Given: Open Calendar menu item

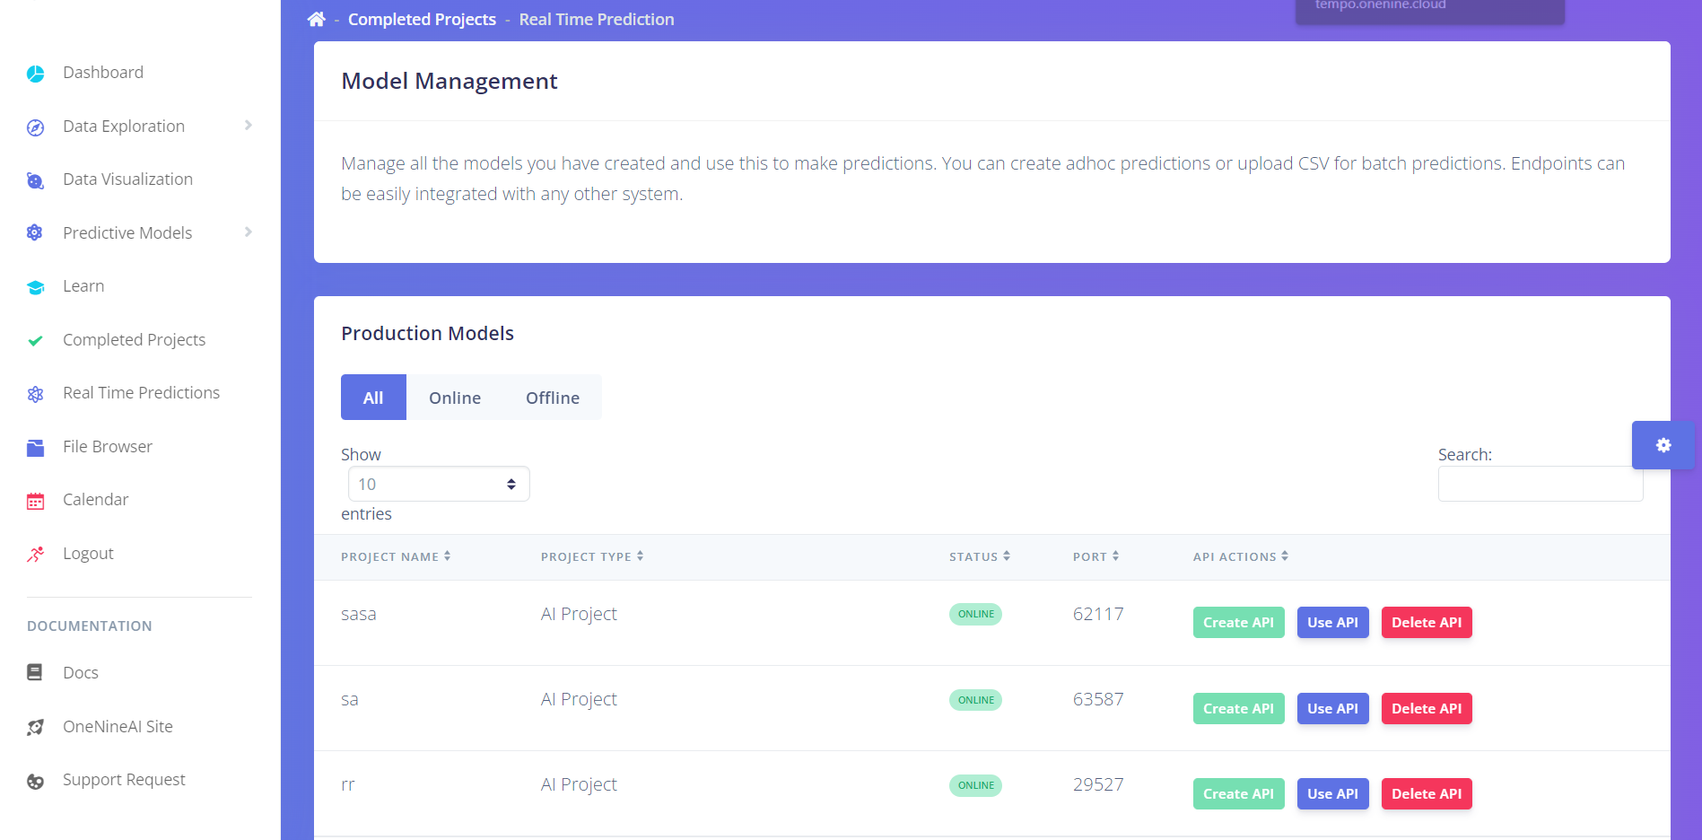Looking at the screenshot, I should point(95,500).
